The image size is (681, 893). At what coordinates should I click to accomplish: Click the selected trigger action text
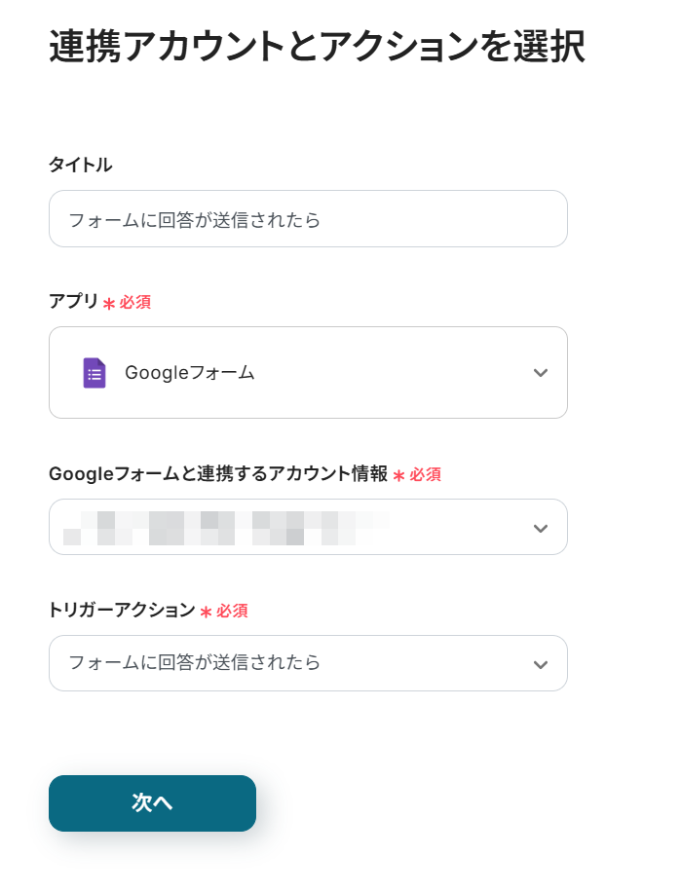[195, 663]
